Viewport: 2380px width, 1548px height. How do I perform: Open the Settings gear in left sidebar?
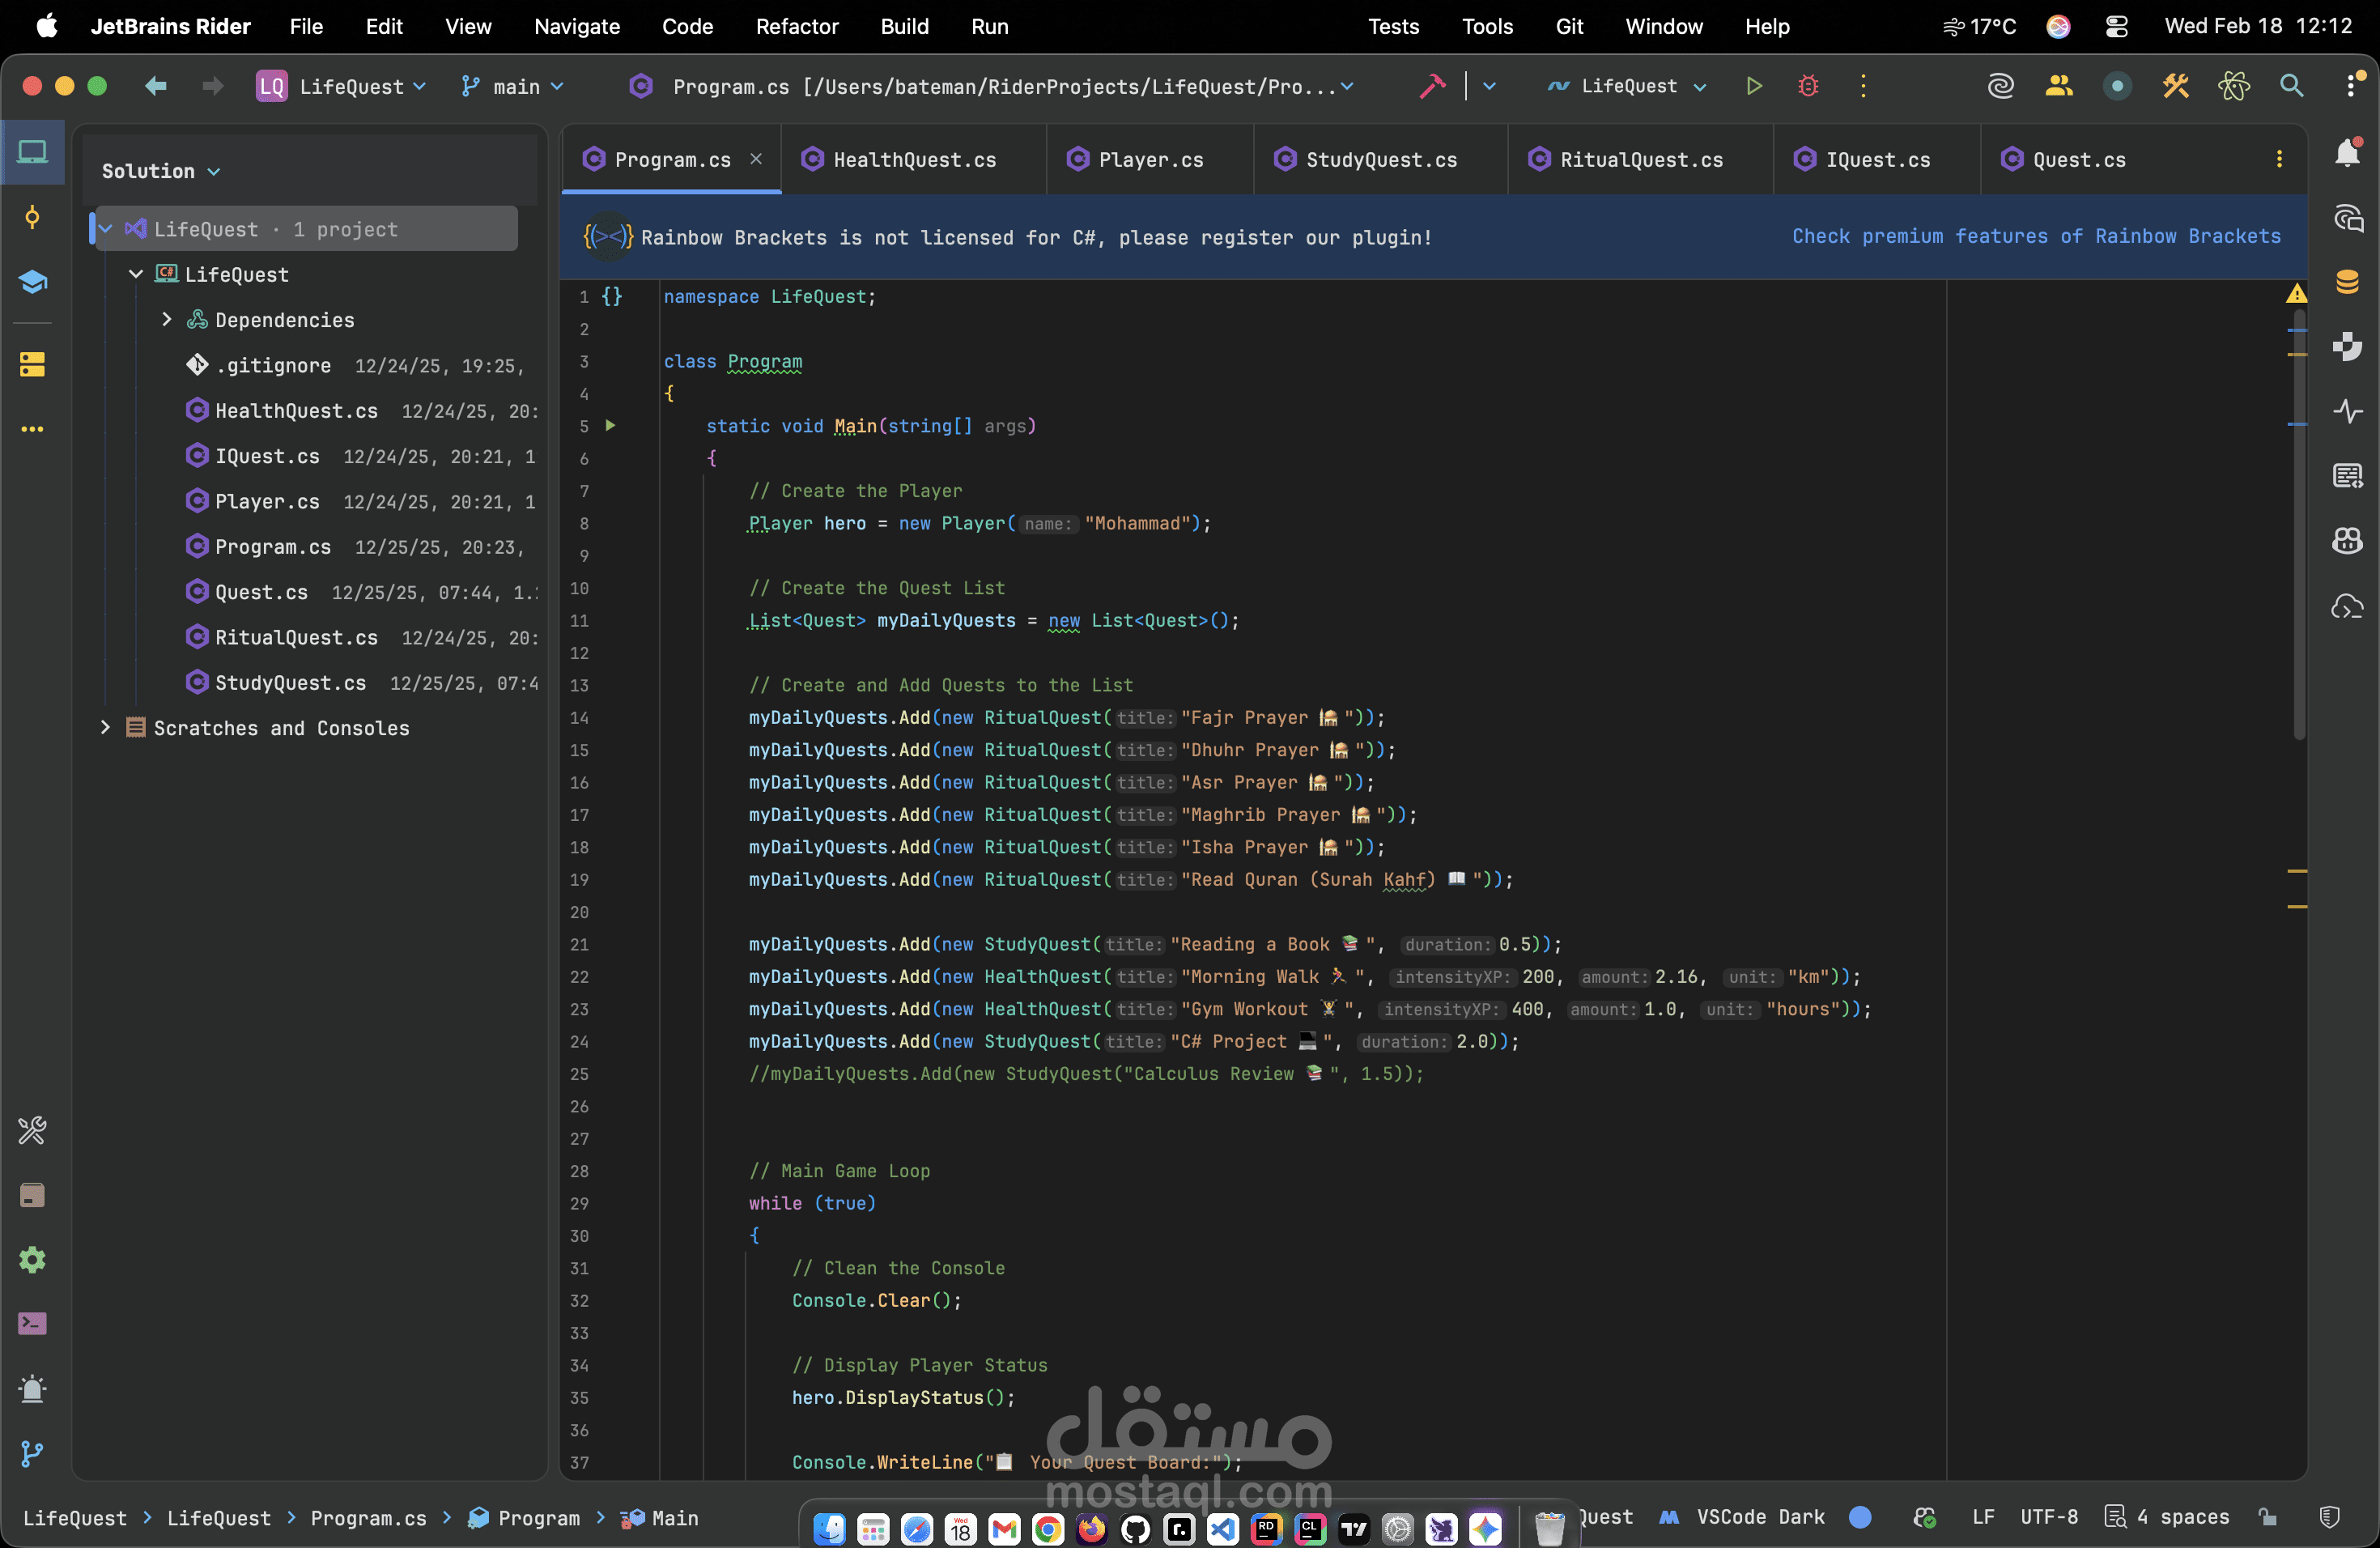[x=33, y=1260]
